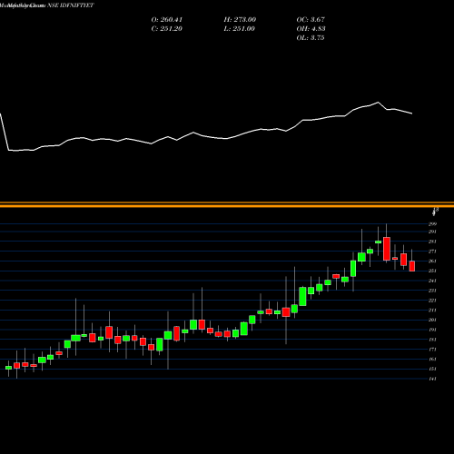Click the 201 price axis label

[x=432, y=320]
